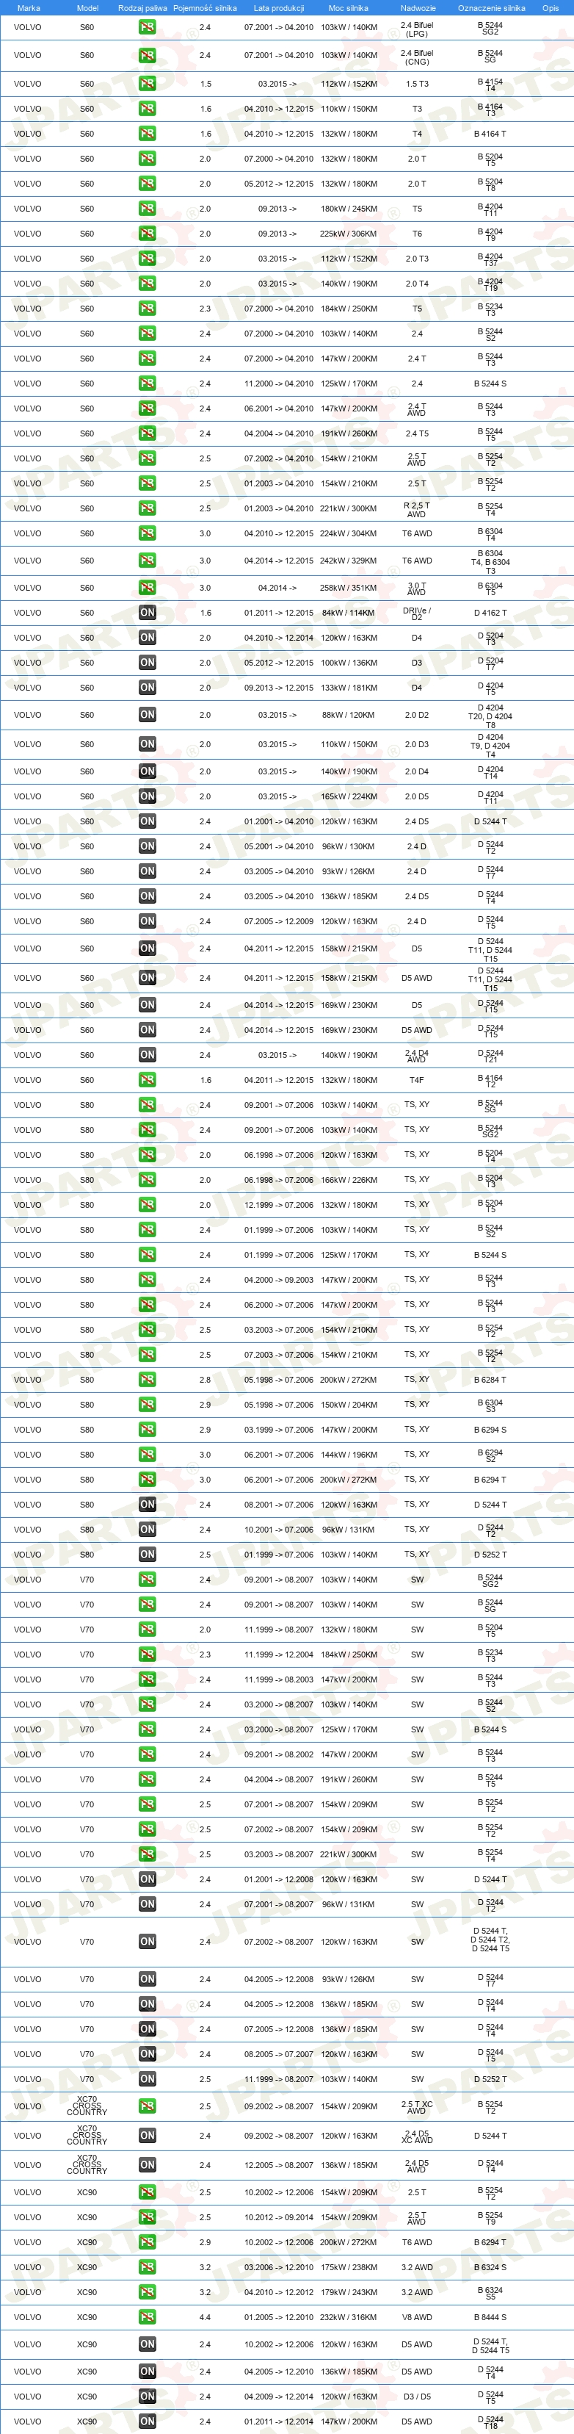This screenshot has width=574, height=2434.
Task: Click diesel ON icon in S80 D 5252 T row
Action: (148, 1555)
